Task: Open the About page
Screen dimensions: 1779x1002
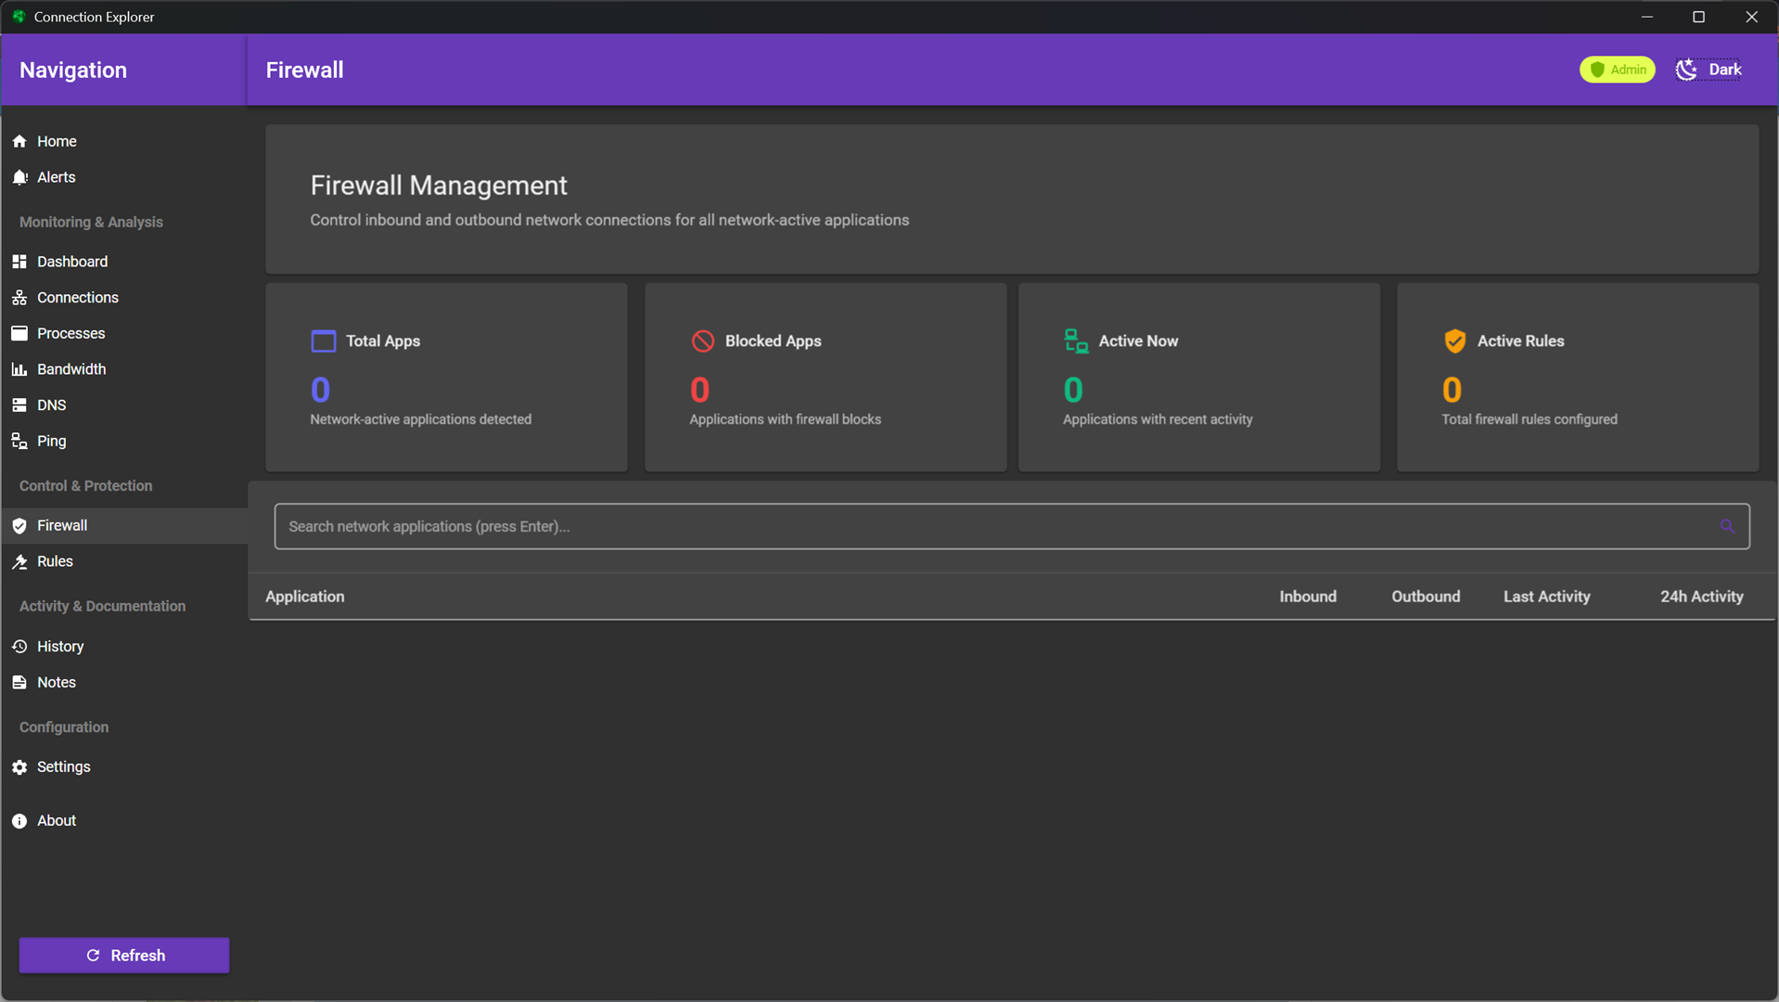Action: point(56,820)
